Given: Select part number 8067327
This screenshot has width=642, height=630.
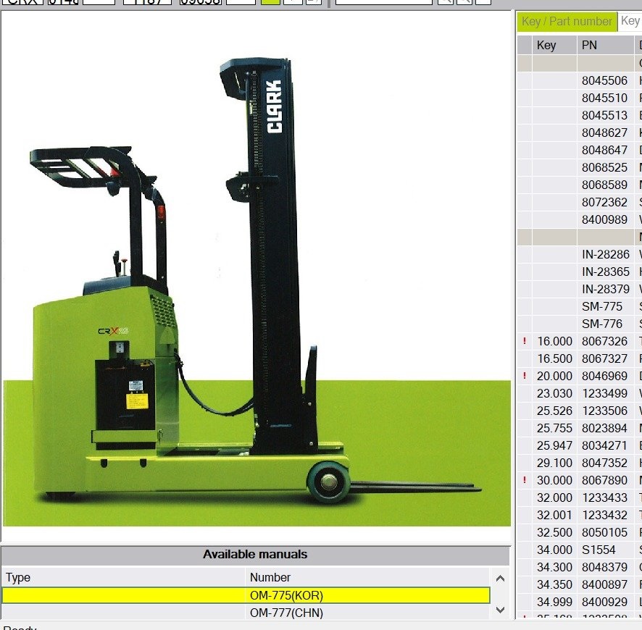Looking at the screenshot, I should click(x=604, y=358).
